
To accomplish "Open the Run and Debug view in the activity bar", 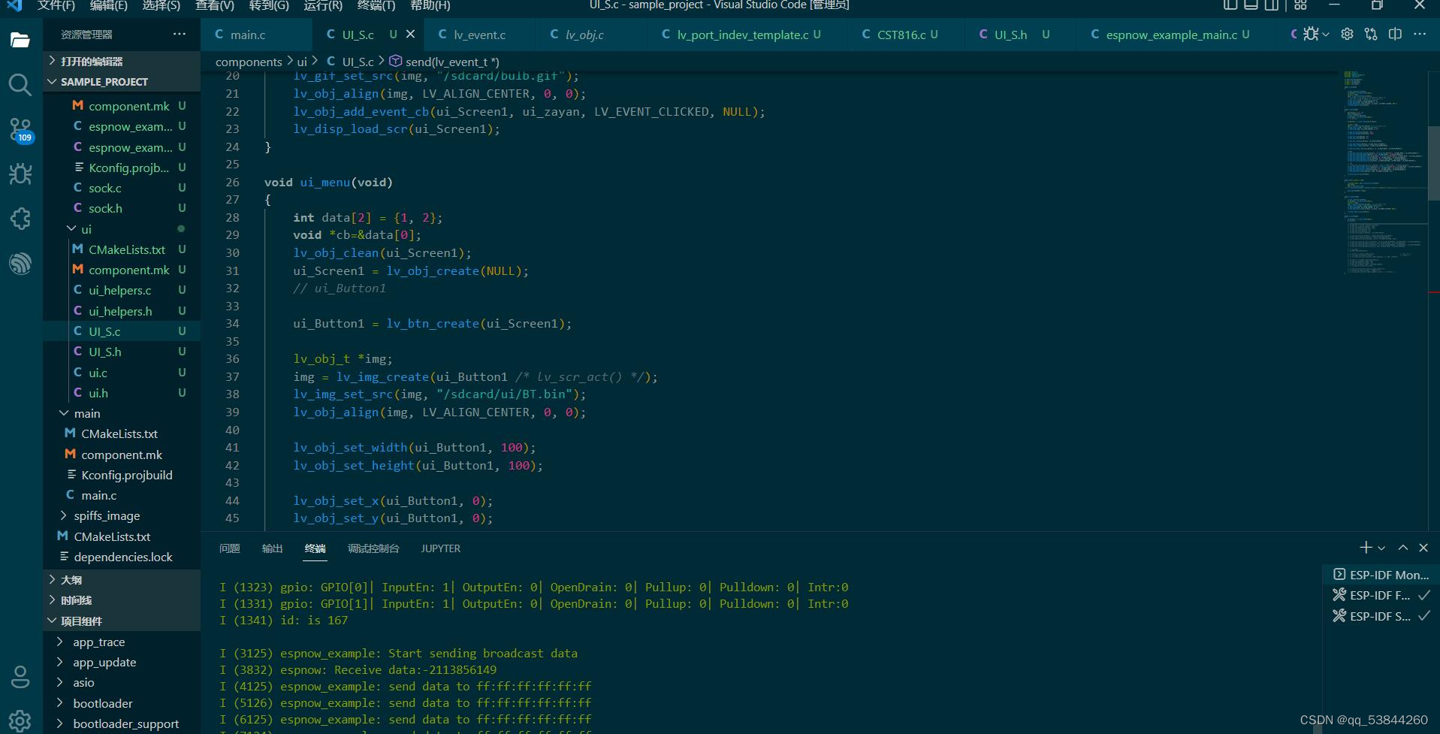I will point(20,174).
